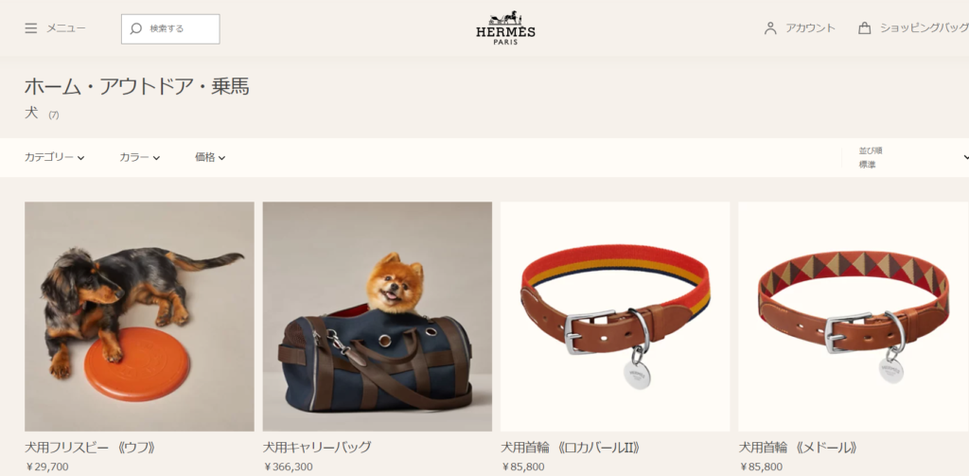
Task: Open the striped red collar product image
Action: click(x=615, y=316)
